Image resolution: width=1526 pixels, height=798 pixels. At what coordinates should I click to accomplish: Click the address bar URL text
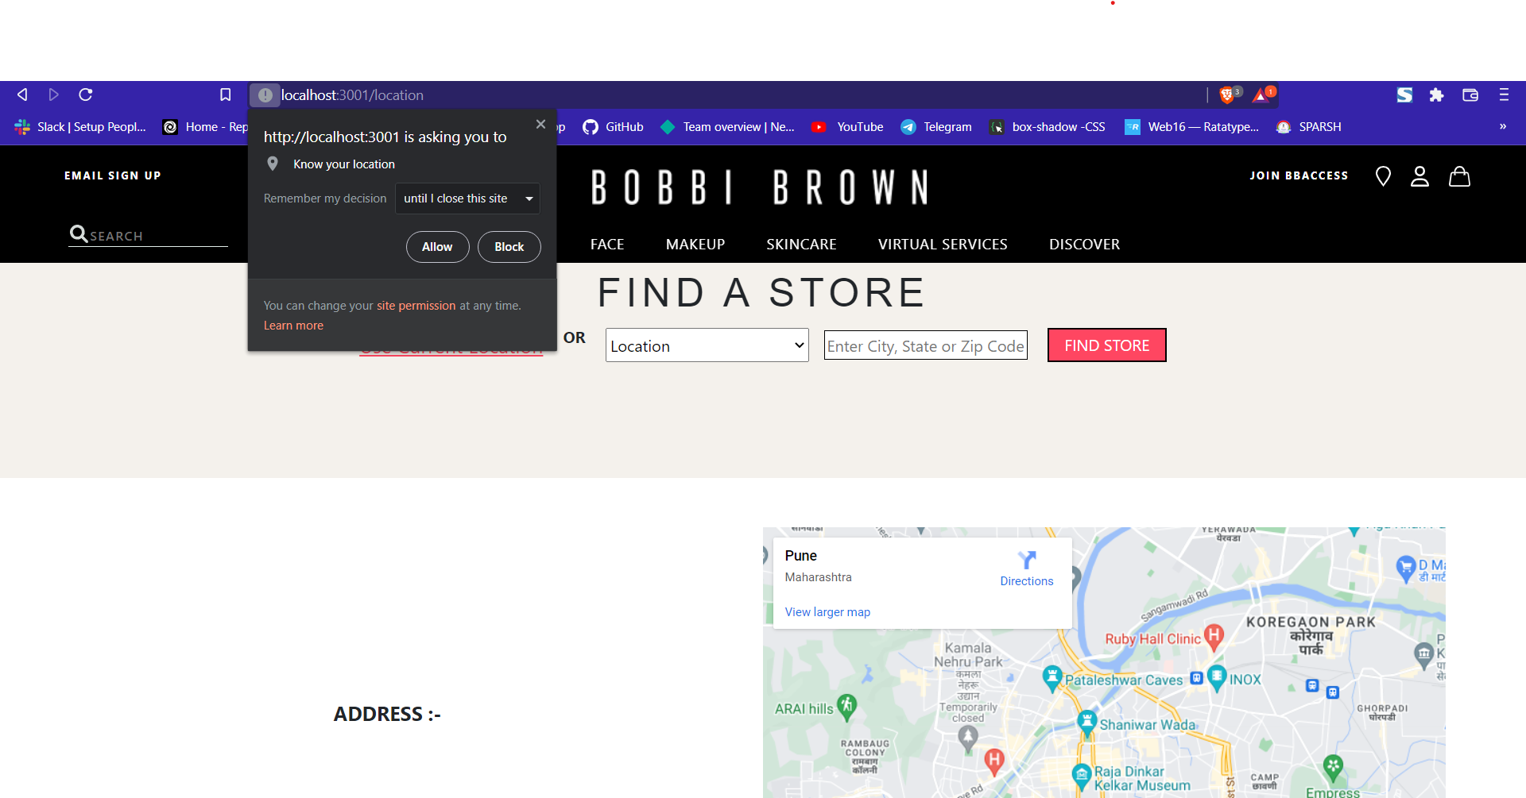click(x=352, y=95)
